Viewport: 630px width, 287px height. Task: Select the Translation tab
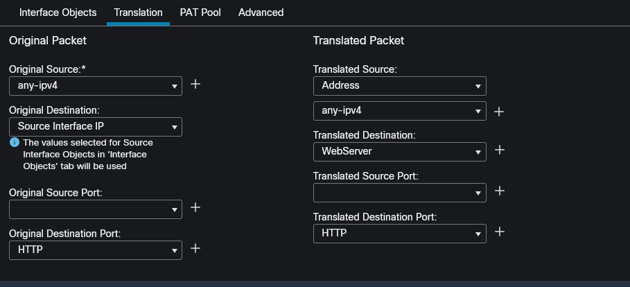138,12
